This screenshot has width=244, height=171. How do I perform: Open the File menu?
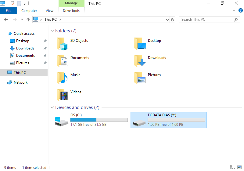tap(9, 11)
